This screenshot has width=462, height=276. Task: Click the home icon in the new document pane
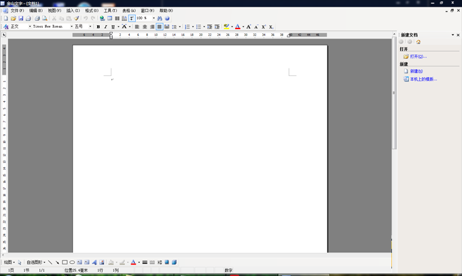(x=418, y=42)
